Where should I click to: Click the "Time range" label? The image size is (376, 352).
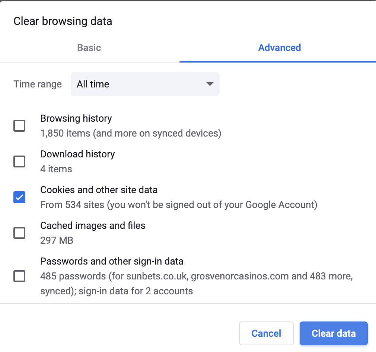pos(38,84)
